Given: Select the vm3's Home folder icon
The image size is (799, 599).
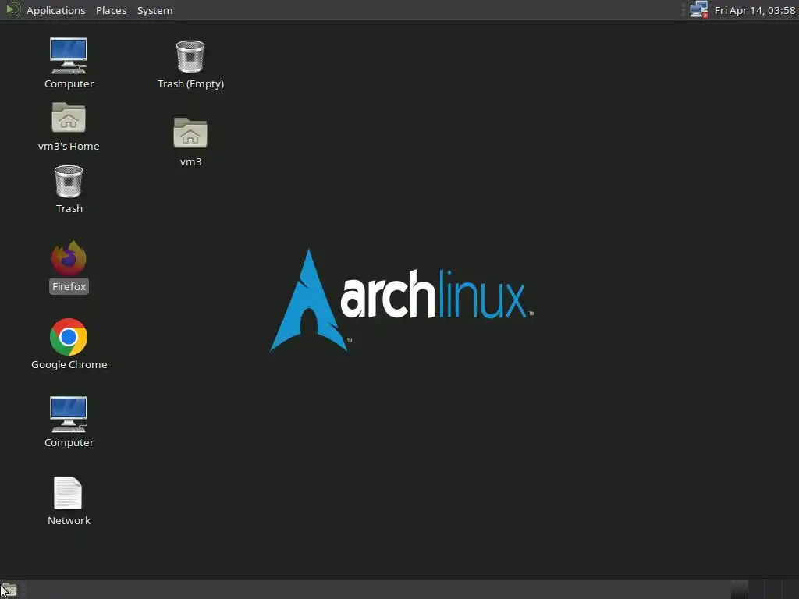Looking at the screenshot, I should point(69,126).
